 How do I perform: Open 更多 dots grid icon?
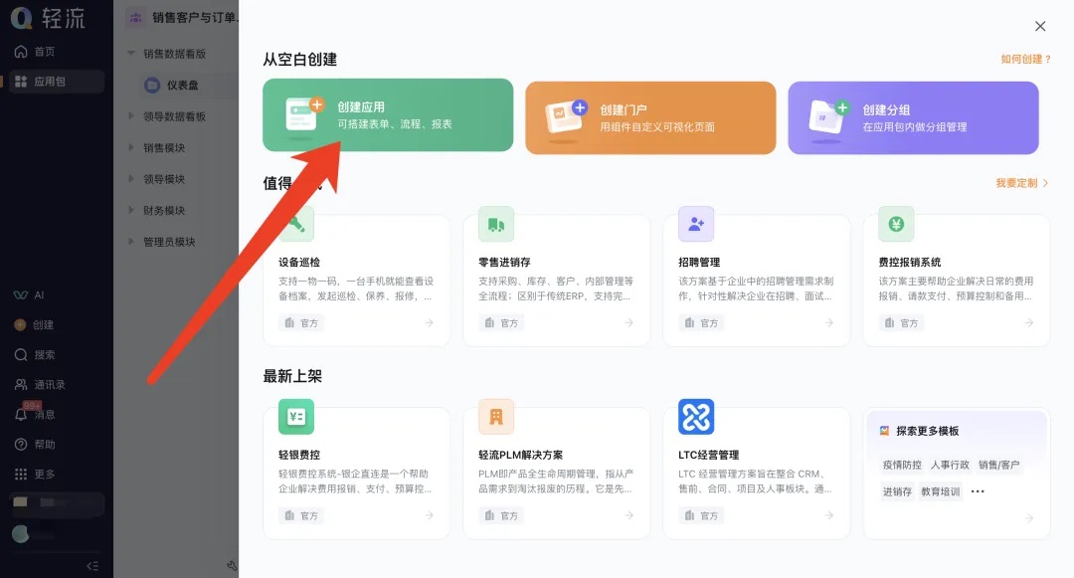[21, 474]
